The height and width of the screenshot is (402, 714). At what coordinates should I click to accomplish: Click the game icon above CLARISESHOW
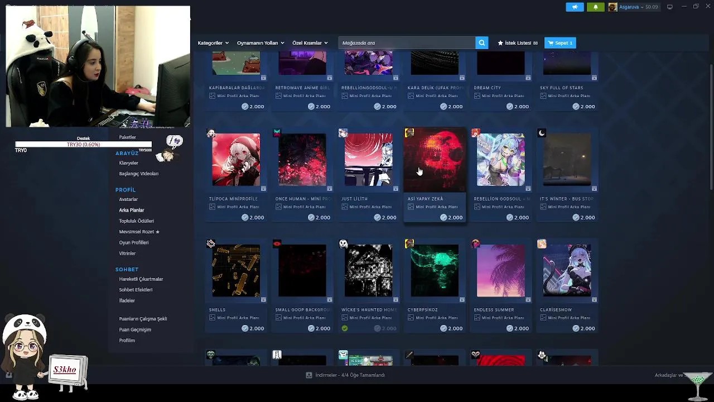[542, 244]
